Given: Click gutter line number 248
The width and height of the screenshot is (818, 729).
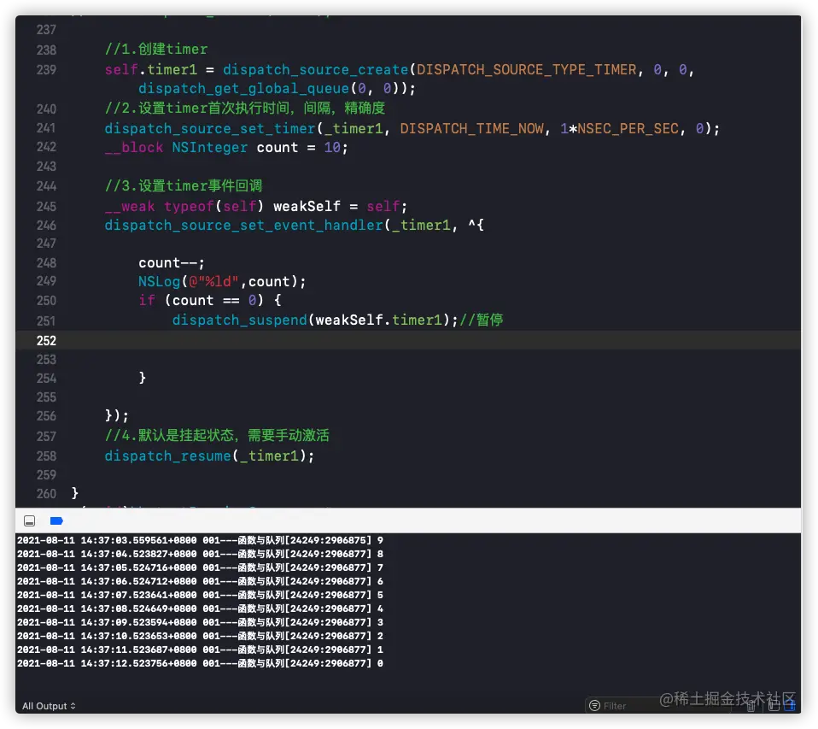Looking at the screenshot, I should (46, 262).
